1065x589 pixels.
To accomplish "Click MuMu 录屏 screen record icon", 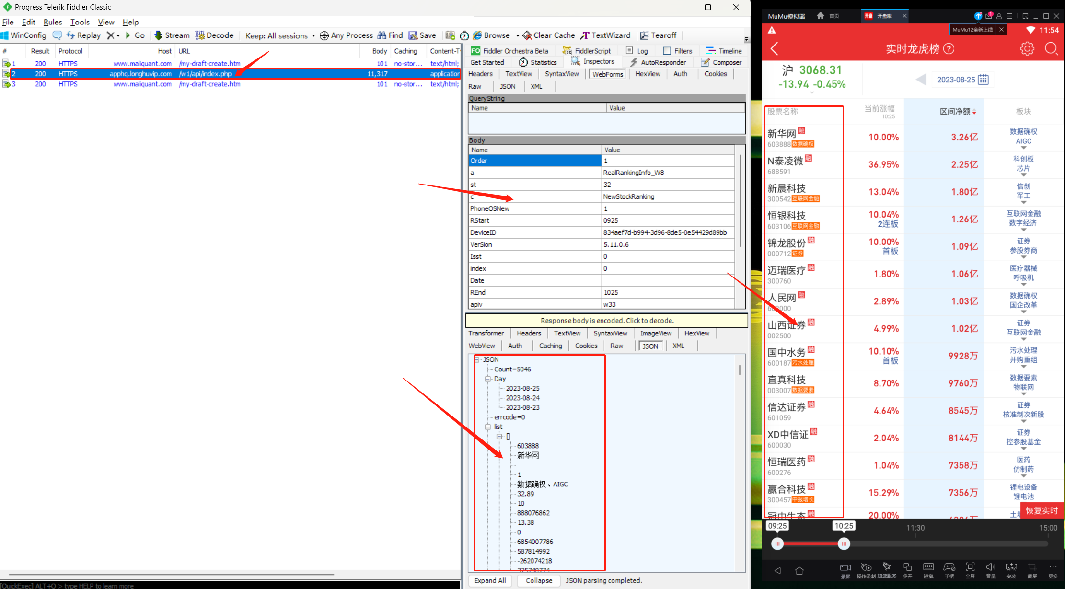I will click(x=845, y=570).
